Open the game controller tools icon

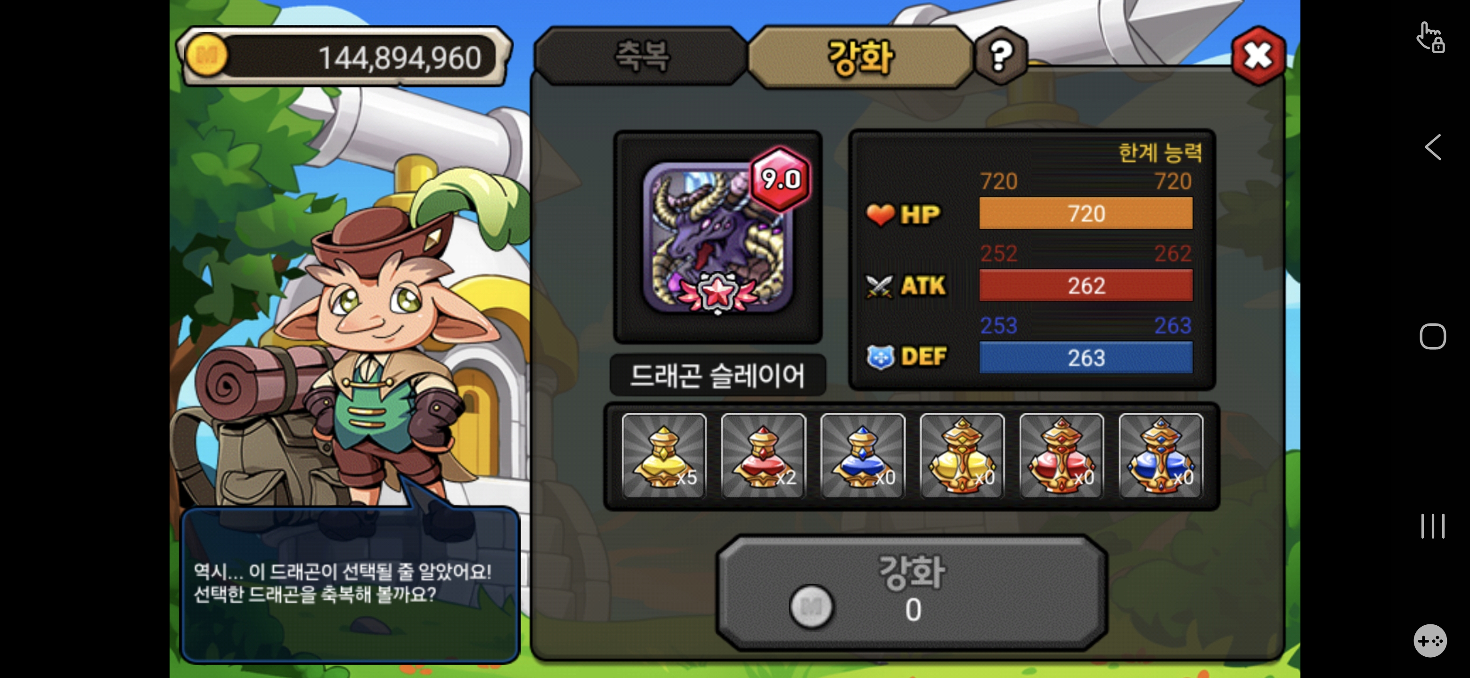coord(1429,640)
